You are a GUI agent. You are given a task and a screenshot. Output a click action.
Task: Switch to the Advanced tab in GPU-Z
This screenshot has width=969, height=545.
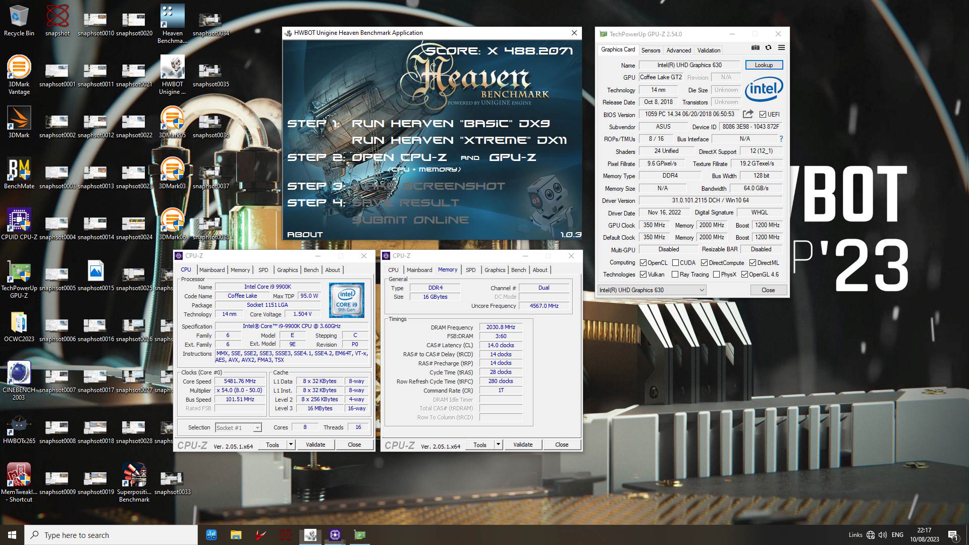coord(678,50)
